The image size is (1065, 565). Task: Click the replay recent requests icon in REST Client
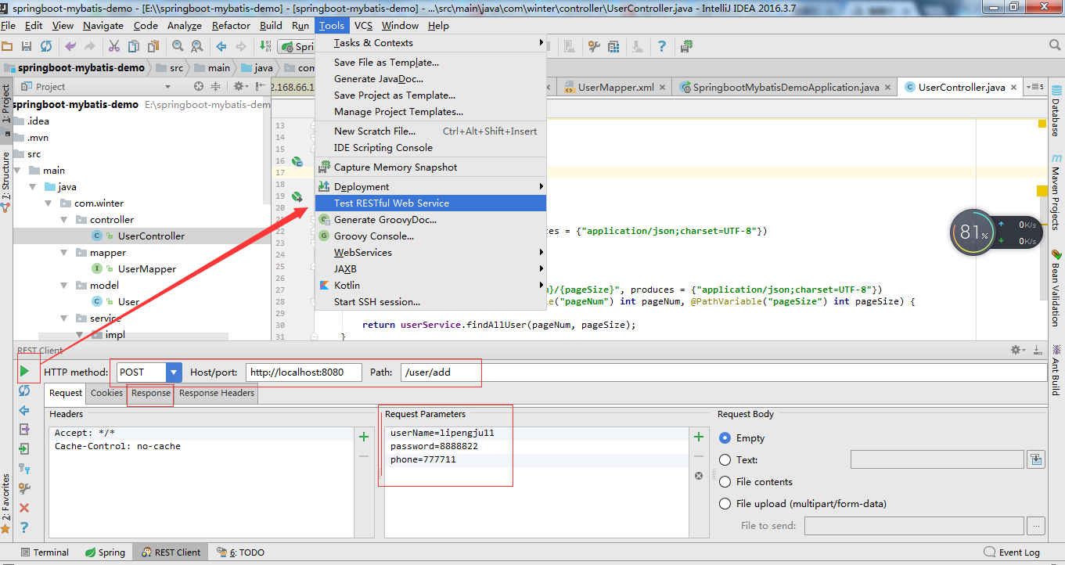(24, 390)
